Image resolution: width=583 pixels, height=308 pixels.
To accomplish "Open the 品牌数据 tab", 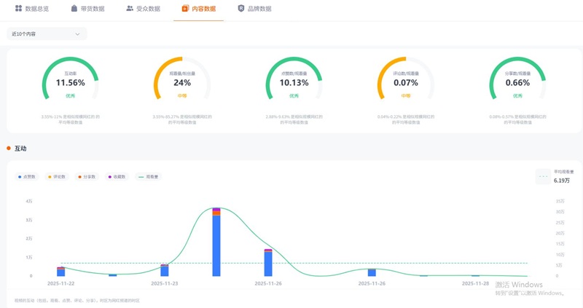I will [254, 9].
